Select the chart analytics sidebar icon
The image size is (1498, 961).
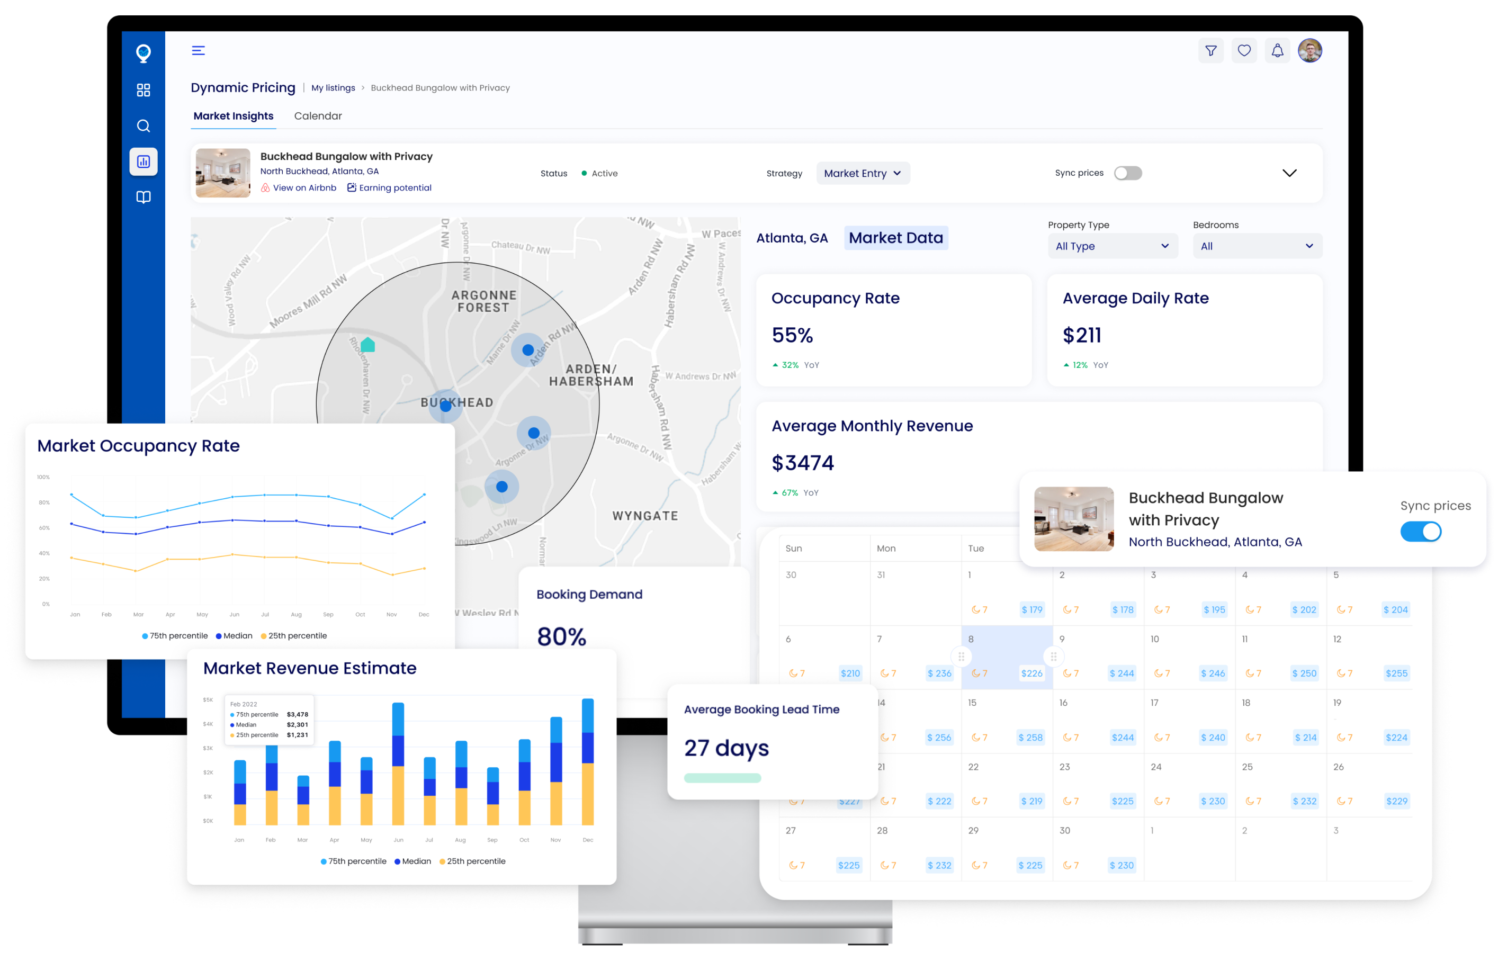pyautogui.click(x=143, y=161)
